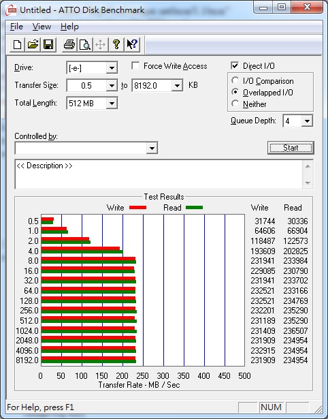Click the Test Results group title
Image resolution: width=328 pixels, height=419 pixels.
click(164, 197)
